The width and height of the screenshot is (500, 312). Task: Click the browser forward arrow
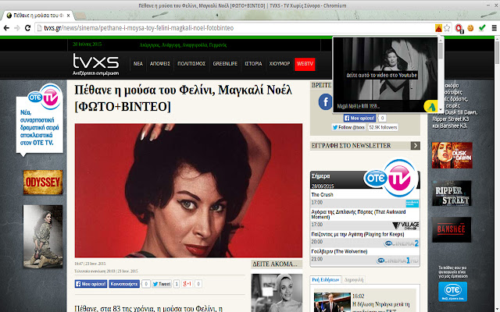tap(17, 28)
